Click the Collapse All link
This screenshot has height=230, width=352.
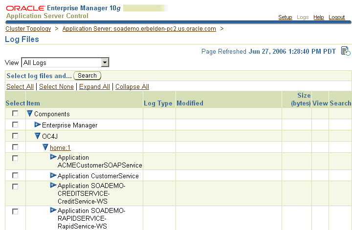pyautogui.click(x=132, y=86)
